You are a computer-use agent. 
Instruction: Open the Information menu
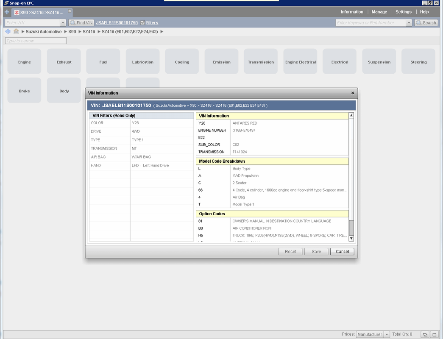[352, 12]
